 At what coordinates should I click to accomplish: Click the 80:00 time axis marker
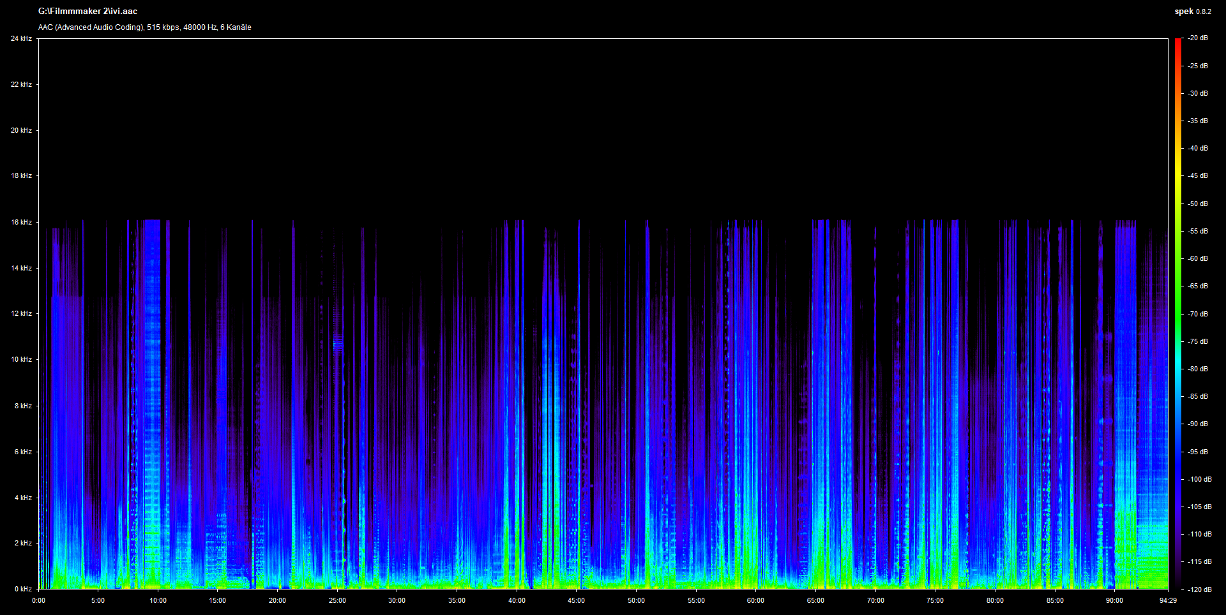click(995, 600)
